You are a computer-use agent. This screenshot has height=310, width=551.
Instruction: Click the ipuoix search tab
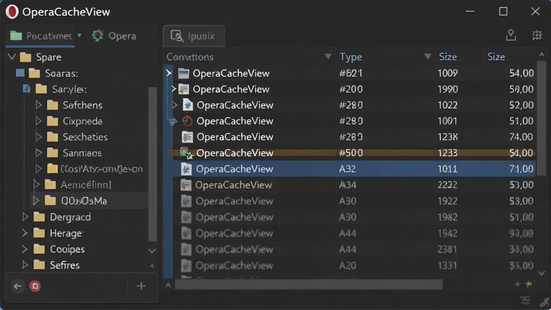tap(194, 36)
